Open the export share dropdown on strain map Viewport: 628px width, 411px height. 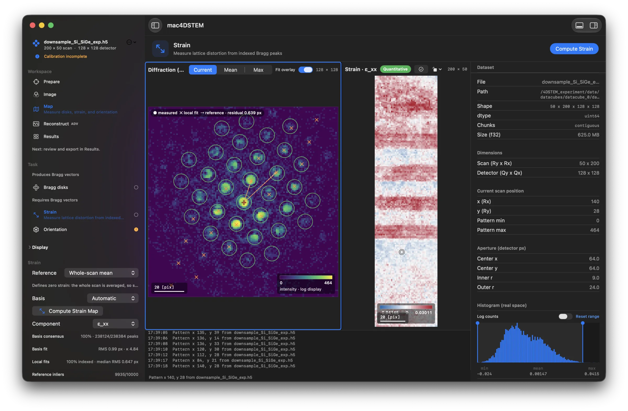(437, 69)
